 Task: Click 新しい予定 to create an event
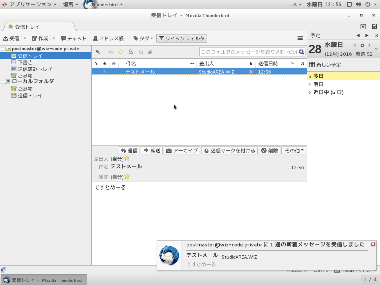pos(325,65)
